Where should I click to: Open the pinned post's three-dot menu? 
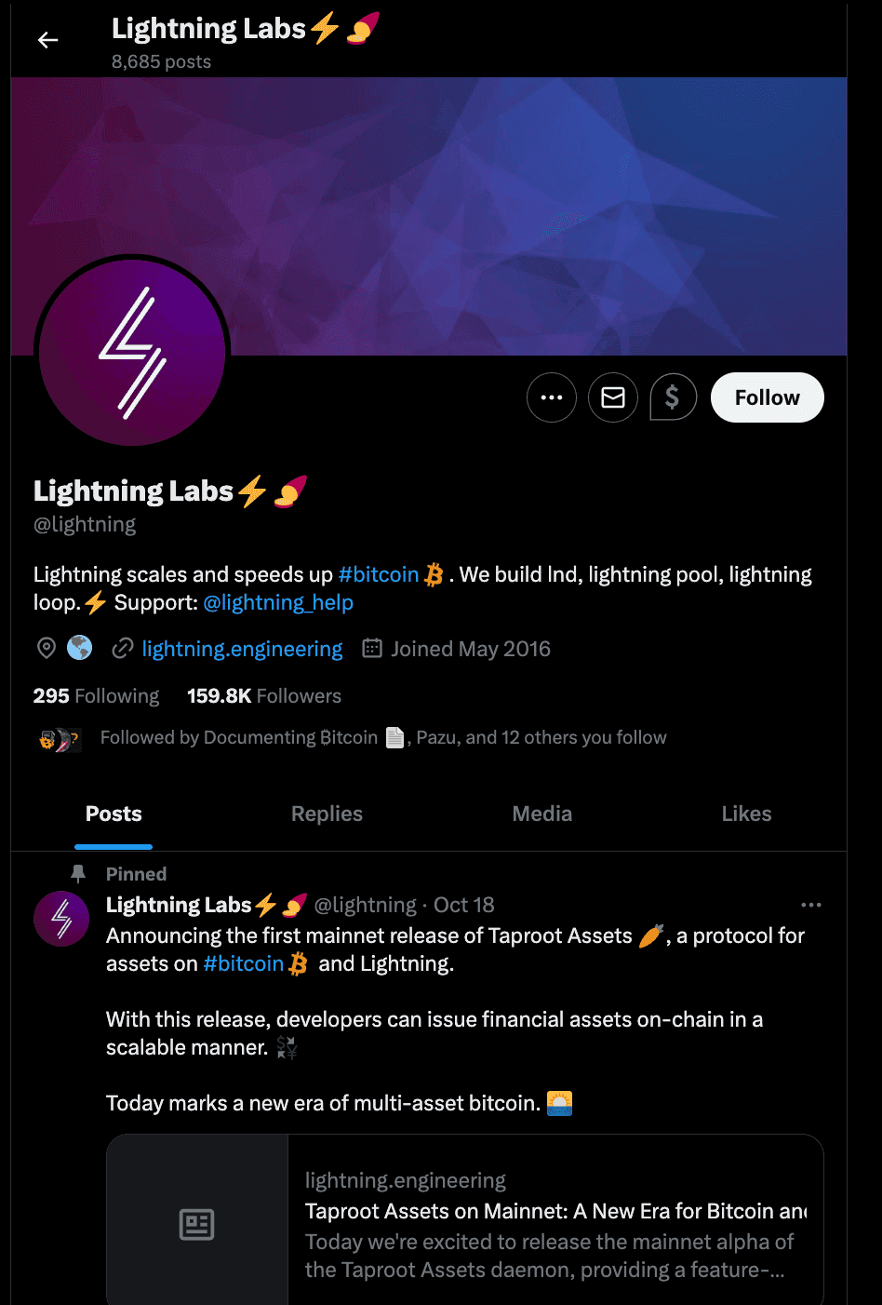[811, 905]
